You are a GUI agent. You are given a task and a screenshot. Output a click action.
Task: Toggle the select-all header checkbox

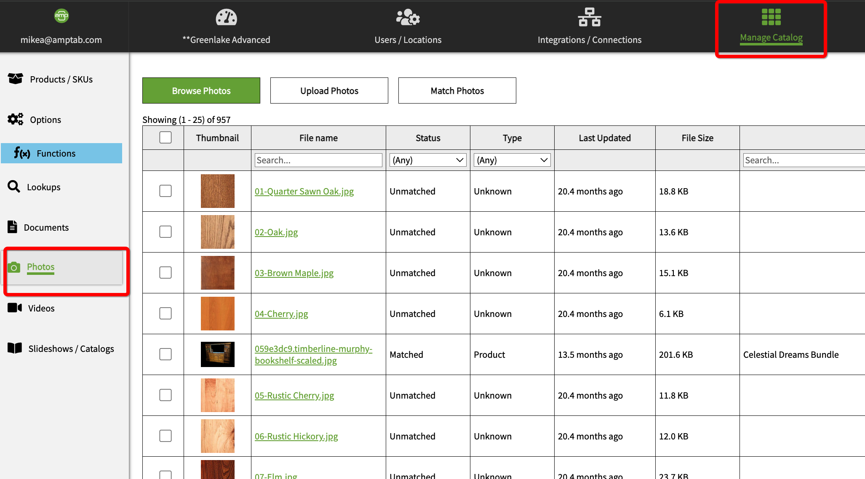[x=166, y=138]
